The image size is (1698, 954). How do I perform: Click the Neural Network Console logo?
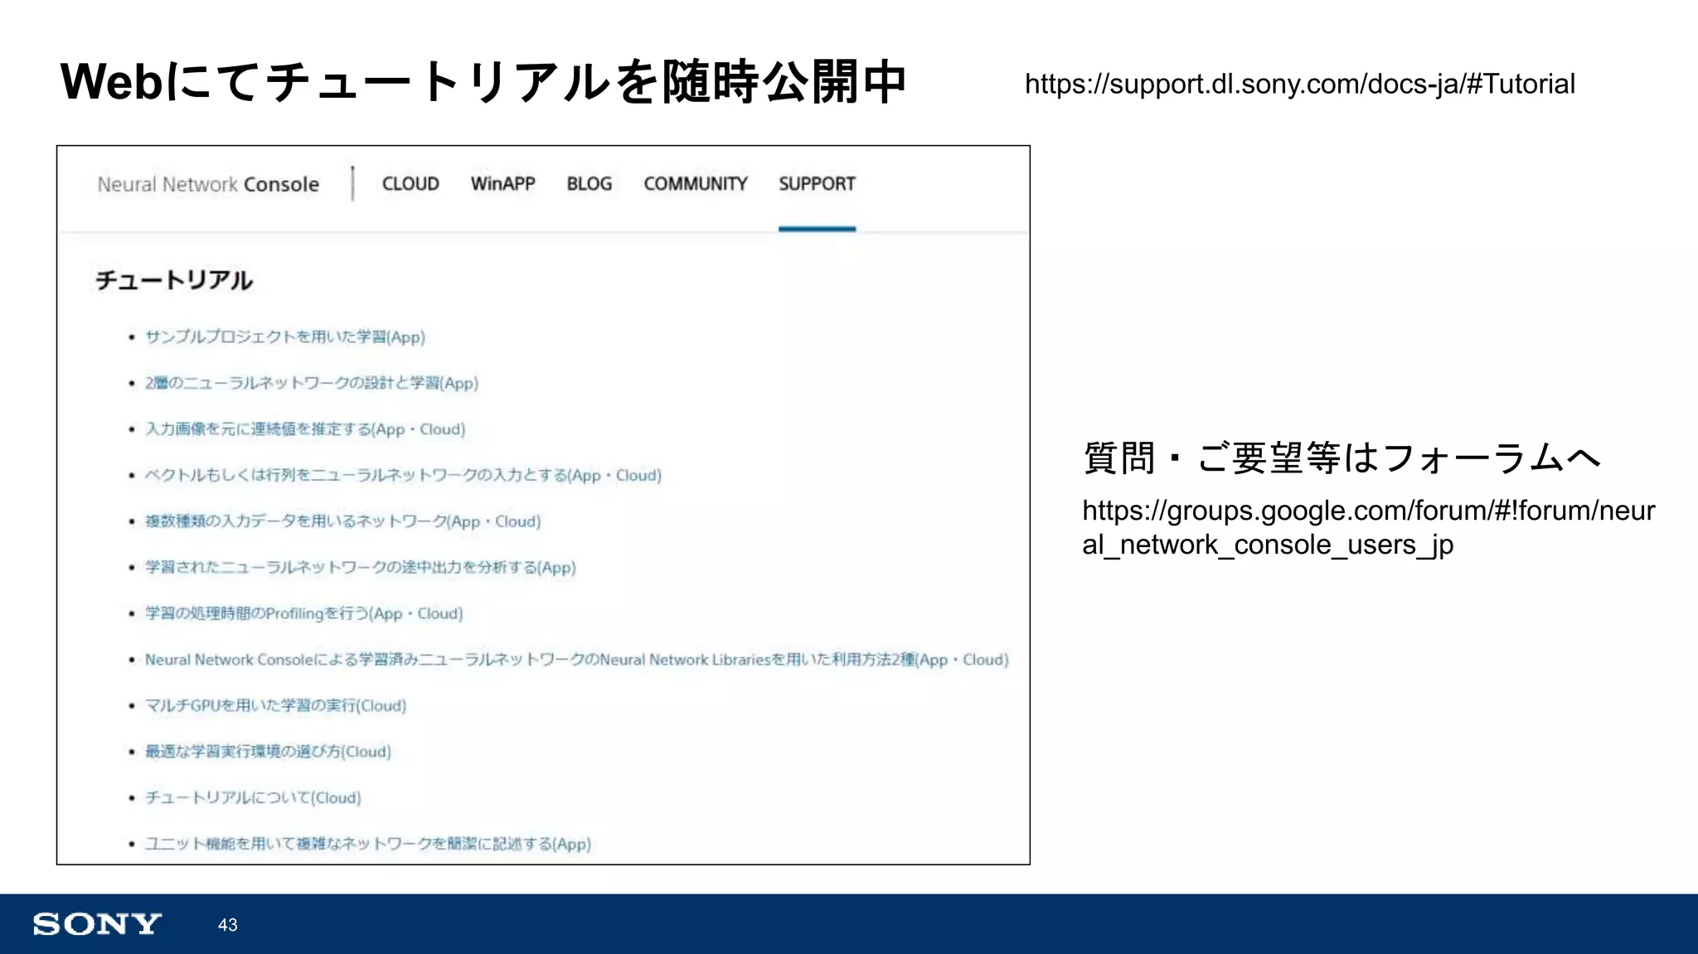208,184
